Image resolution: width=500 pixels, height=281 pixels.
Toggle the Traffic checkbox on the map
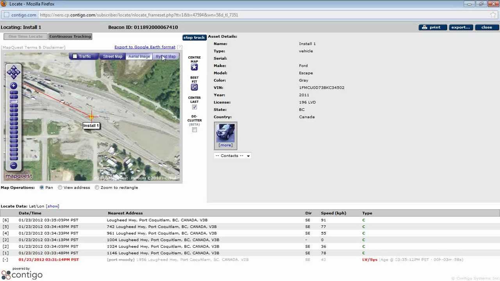75,57
